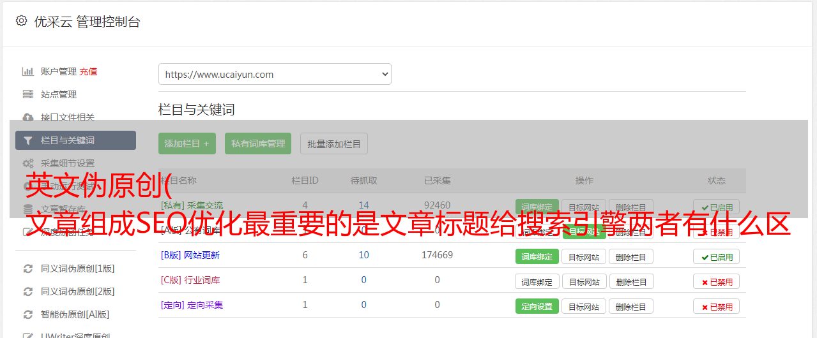Click the gears icon for 采集细节设置
817x338 pixels.
pyautogui.click(x=28, y=163)
